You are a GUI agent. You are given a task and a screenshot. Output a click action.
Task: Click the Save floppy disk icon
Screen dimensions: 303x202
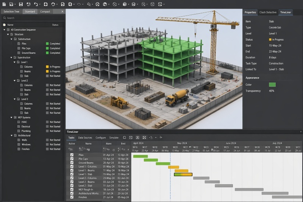click(21, 4)
